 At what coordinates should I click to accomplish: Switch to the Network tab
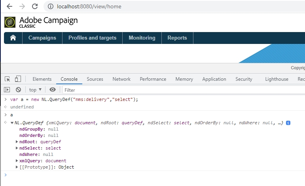click(121, 79)
